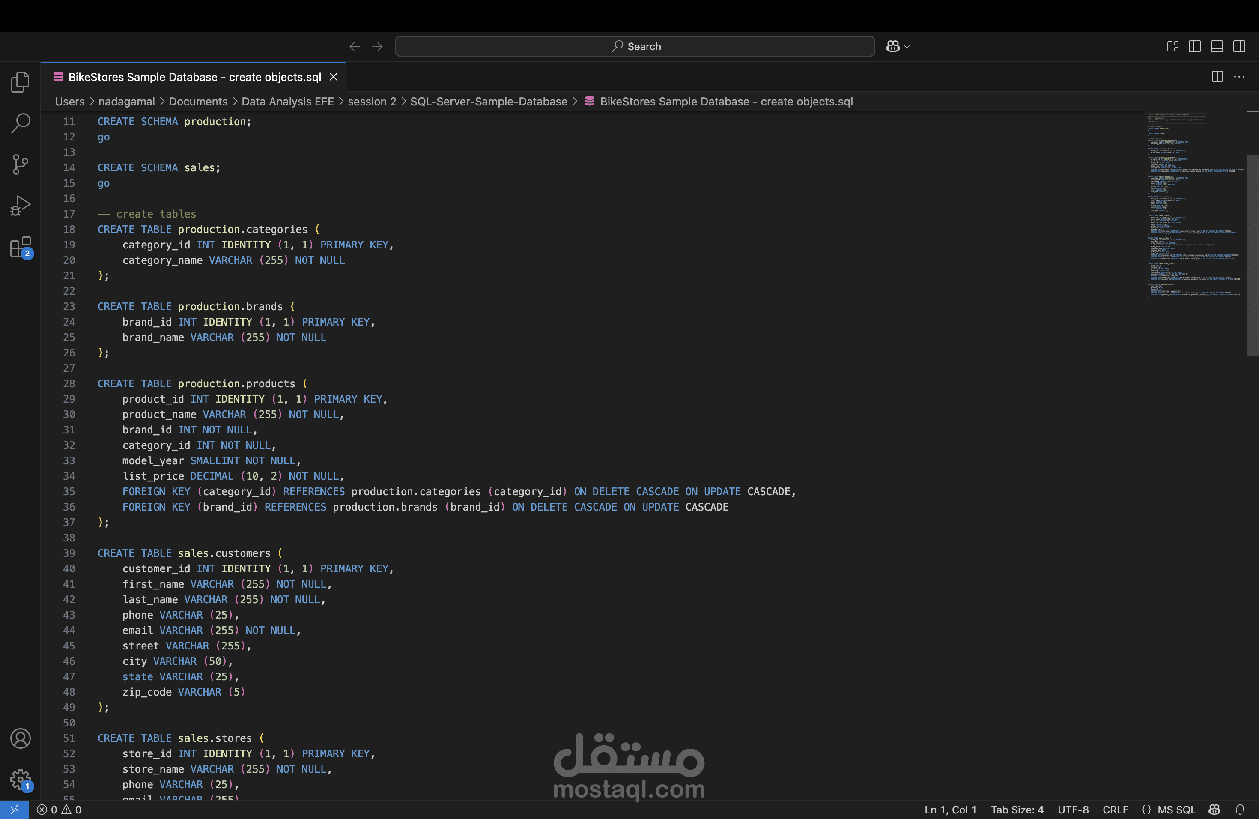This screenshot has height=819, width=1259.
Task: Click 'production.products' on line 28
Action: pos(236,383)
